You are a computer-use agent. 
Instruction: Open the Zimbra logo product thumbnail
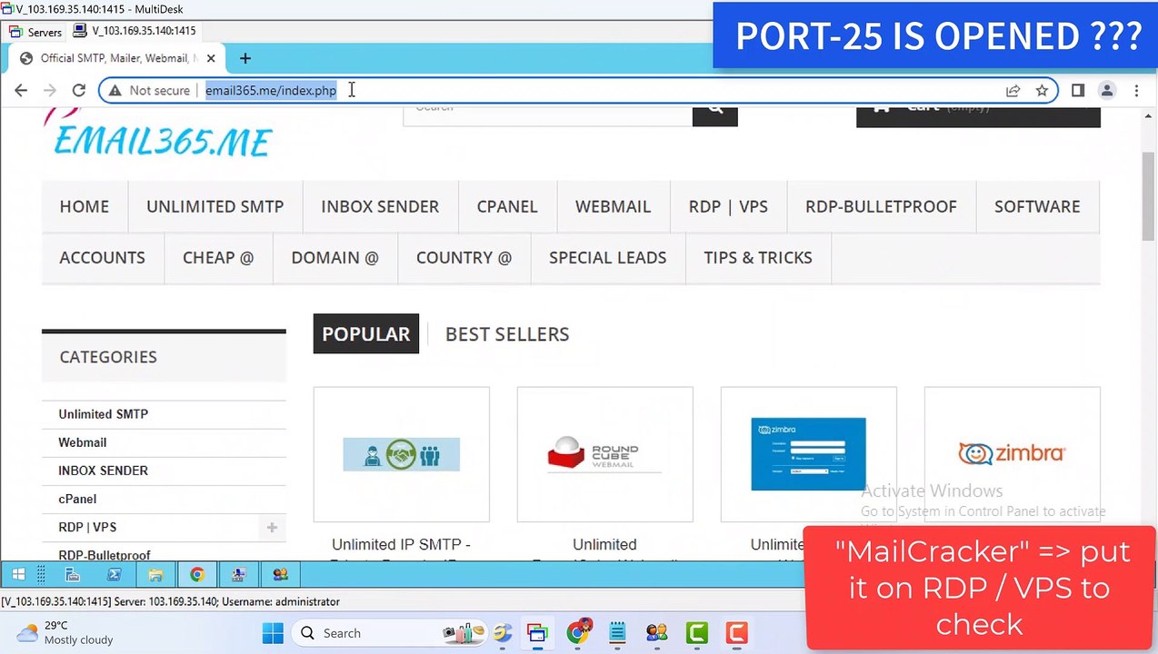pyautogui.click(x=1013, y=454)
